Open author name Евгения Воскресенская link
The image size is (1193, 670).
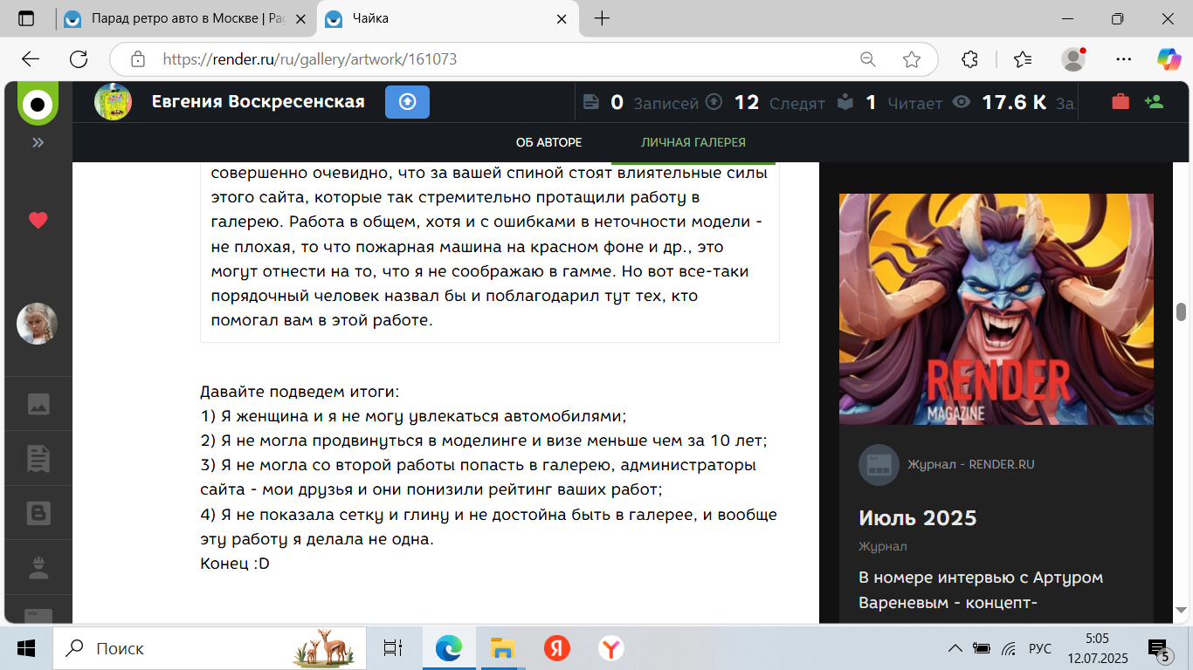258,102
